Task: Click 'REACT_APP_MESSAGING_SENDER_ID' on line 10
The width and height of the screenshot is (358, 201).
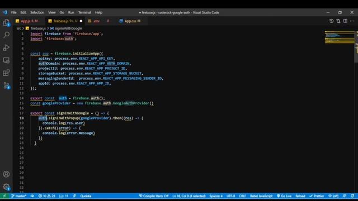Action: point(133,78)
